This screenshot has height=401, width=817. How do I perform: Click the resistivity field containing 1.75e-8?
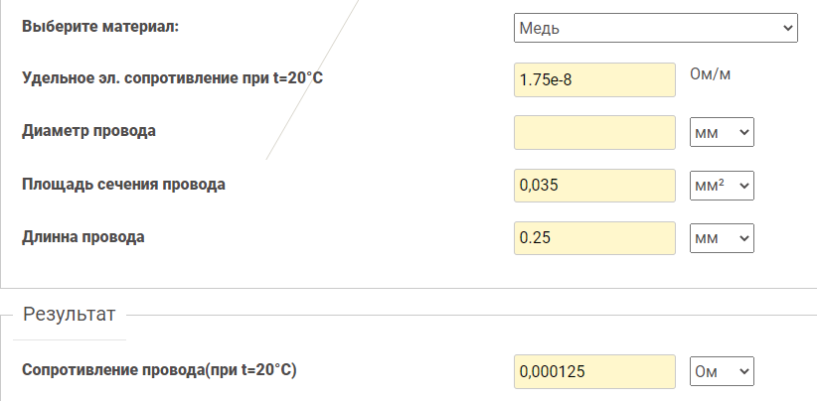coord(594,79)
